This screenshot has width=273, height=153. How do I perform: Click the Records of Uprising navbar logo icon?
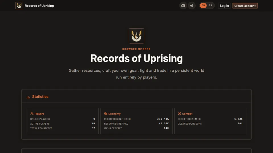19,6
